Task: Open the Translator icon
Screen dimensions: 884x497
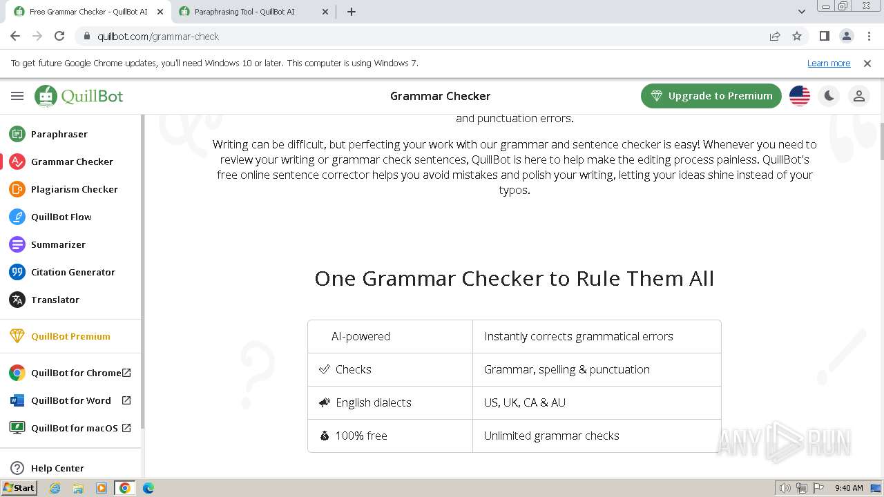Action: [x=17, y=300]
